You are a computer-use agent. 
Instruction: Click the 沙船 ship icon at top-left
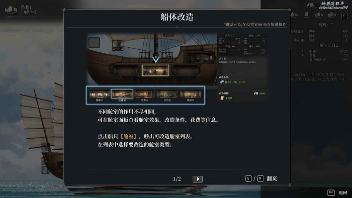point(11,10)
